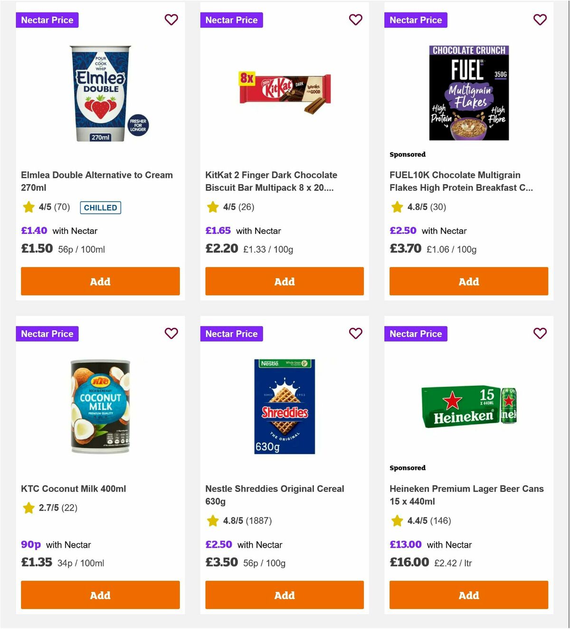
Task: Click the star icon beside Shreddies rating
Action: 212,521
